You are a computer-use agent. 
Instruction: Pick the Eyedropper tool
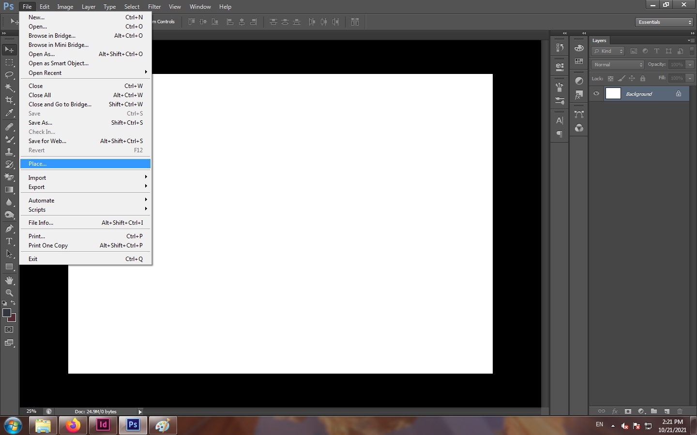(9, 113)
